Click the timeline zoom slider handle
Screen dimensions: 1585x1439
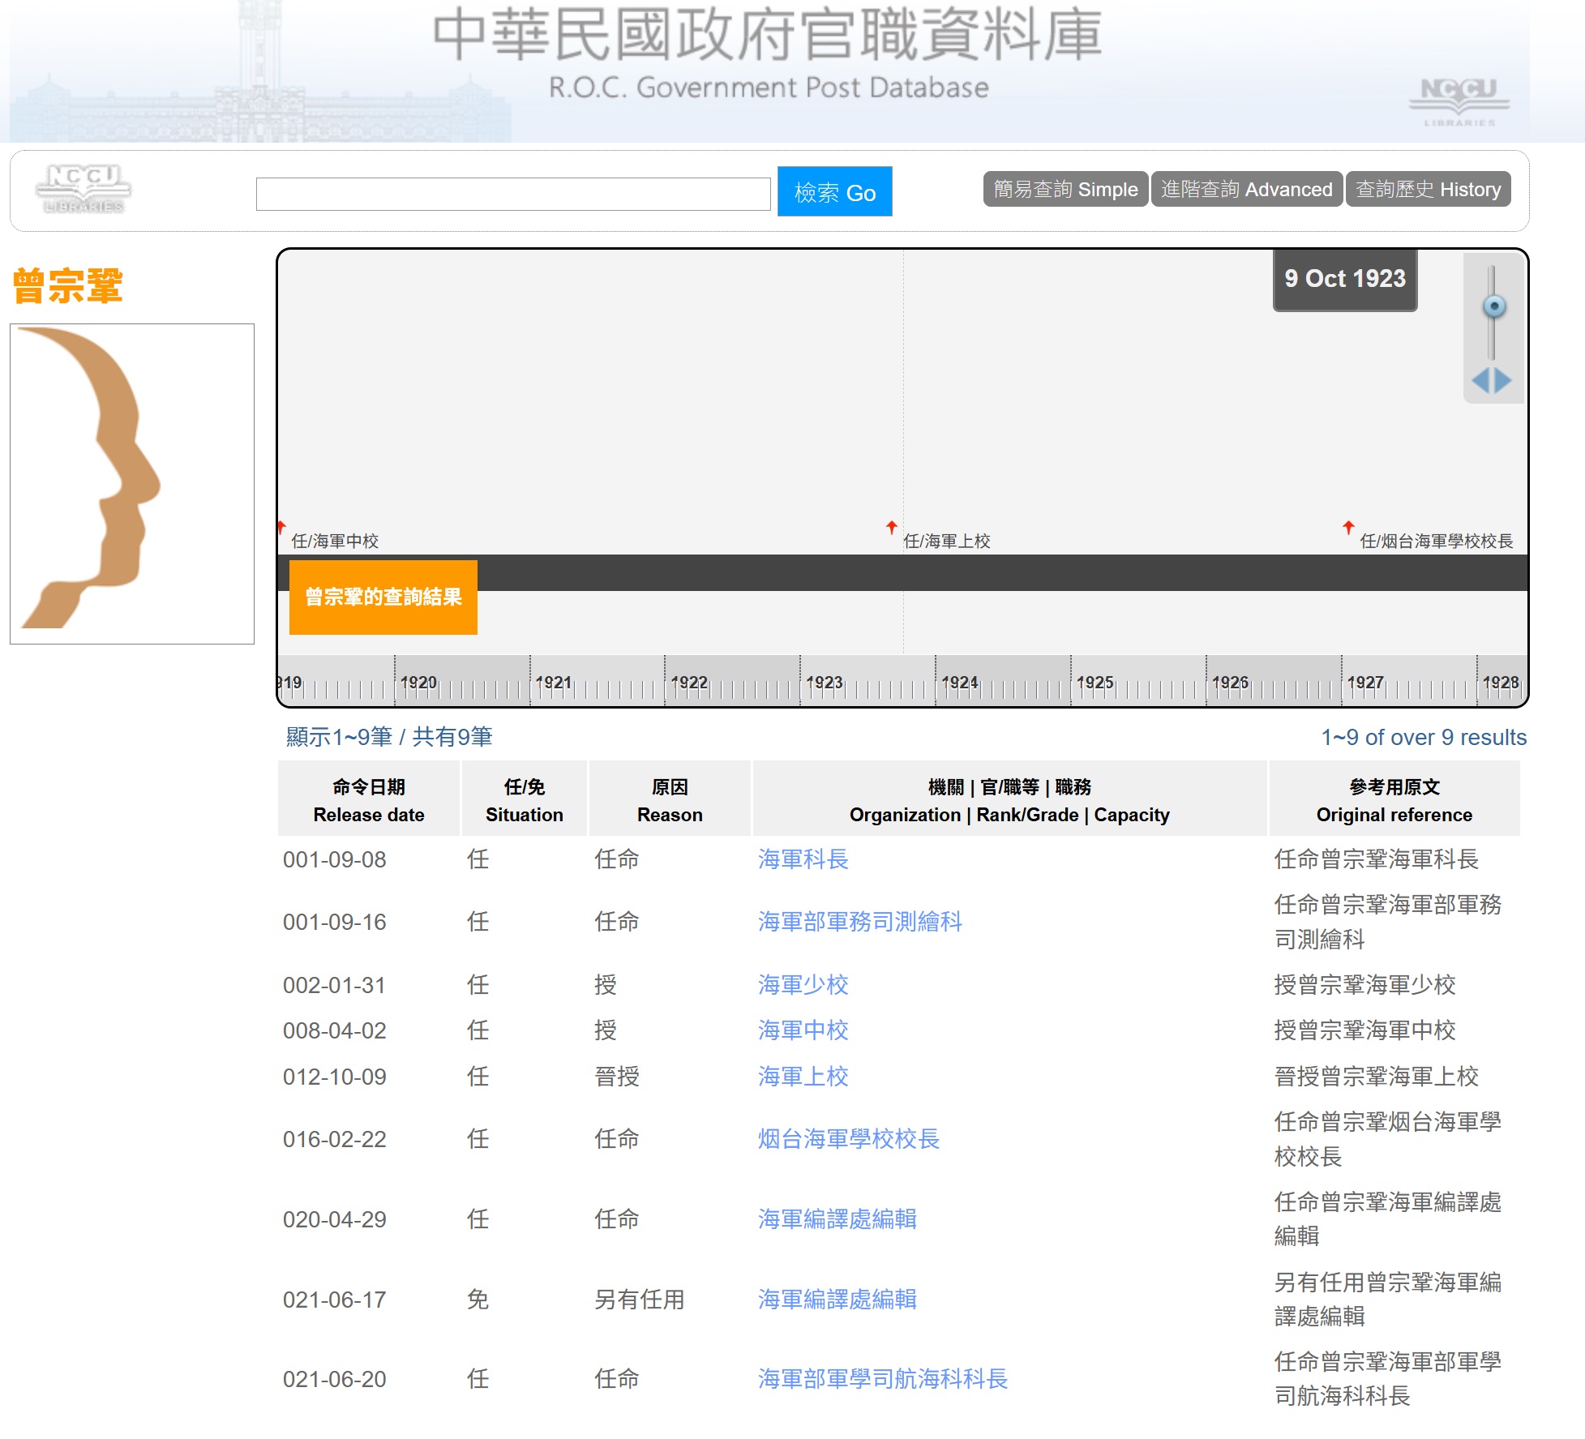coord(1493,306)
